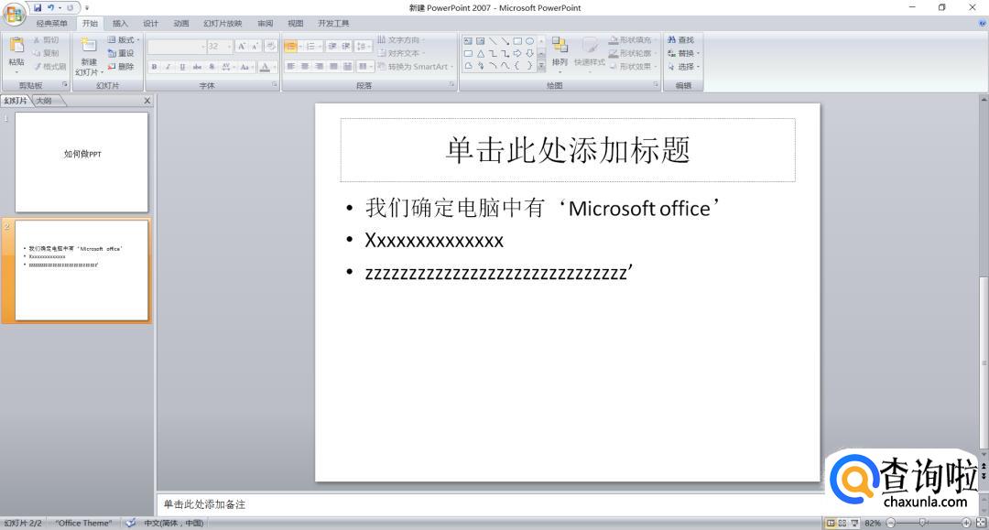Select the straight line shape

click(x=493, y=41)
